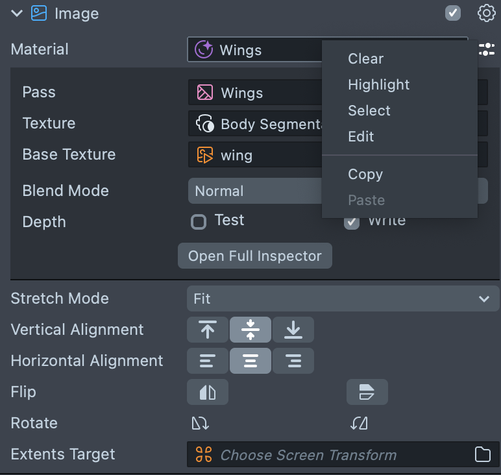Align image vertically to bottom
Screen dimensions: 501x475
pos(293,330)
